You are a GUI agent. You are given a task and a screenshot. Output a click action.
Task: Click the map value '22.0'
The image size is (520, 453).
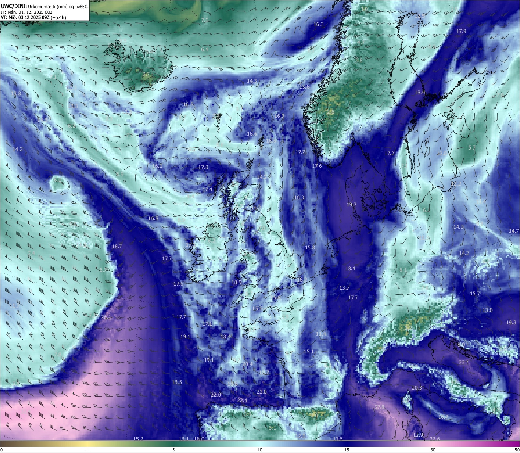(216, 394)
